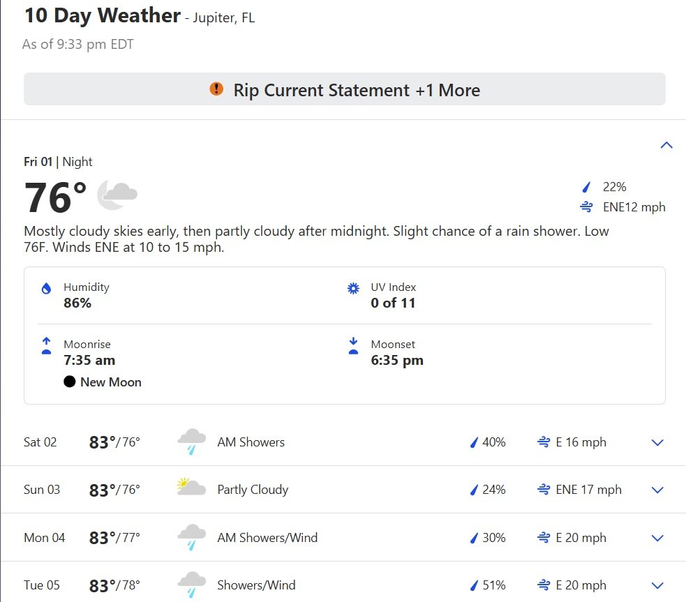Click Saturday's rain shower cloud icon
This screenshot has width=686, height=602.
[x=191, y=442]
